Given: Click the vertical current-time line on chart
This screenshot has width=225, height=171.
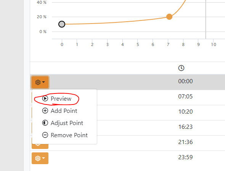Looking at the screenshot, I should 206,19.
